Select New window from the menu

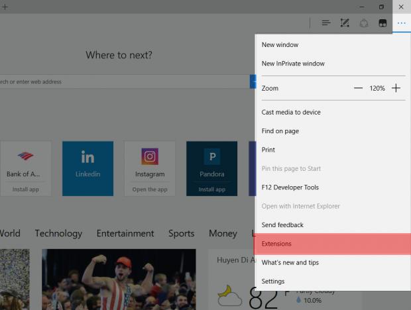pos(280,45)
